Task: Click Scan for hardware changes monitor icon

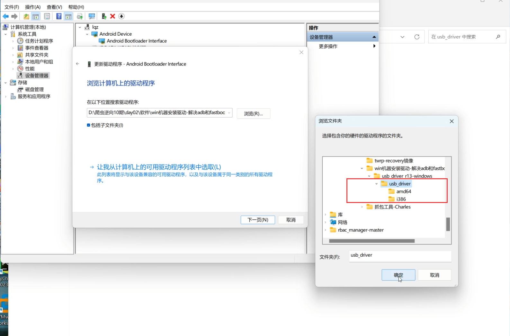Action: pyautogui.click(x=92, y=16)
